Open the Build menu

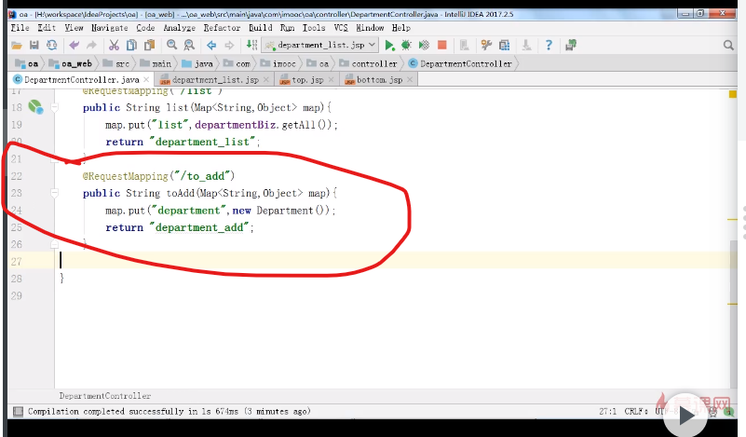click(x=261, y=28)
